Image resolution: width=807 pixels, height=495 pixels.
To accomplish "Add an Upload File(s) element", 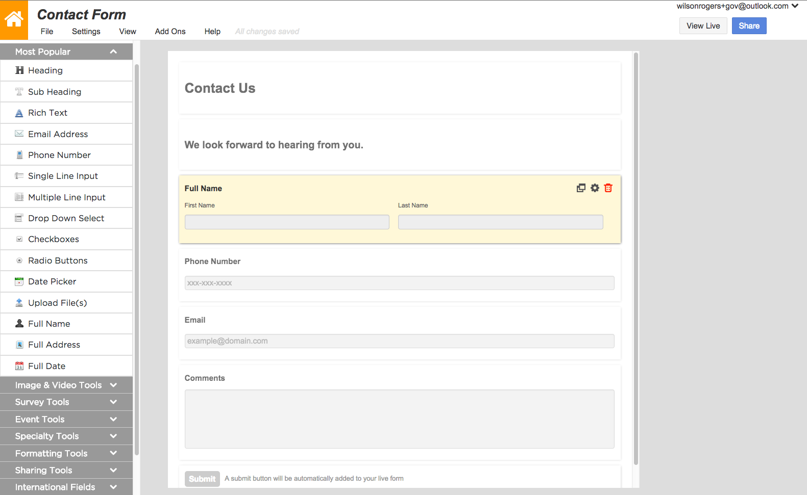I will (x=57, y=303).
